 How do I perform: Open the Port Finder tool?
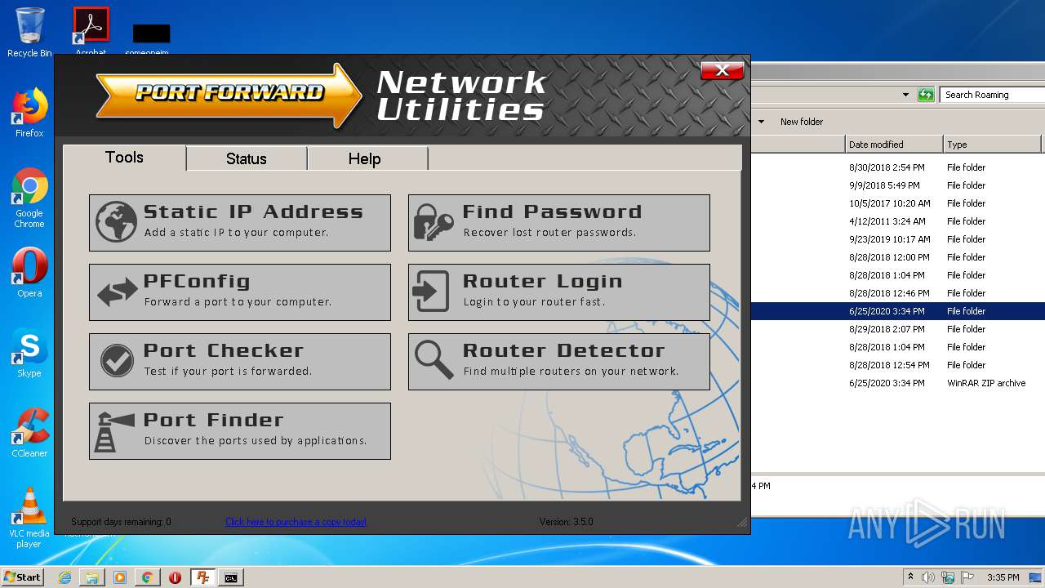(x=240, y=430)
